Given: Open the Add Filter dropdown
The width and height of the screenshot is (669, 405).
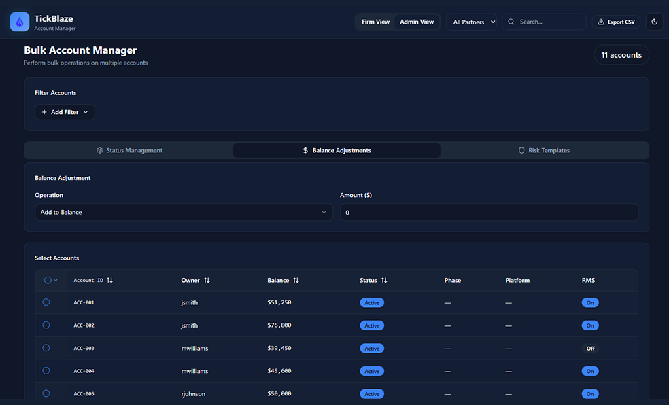Looking at the screenshot, I should [65, 112].
